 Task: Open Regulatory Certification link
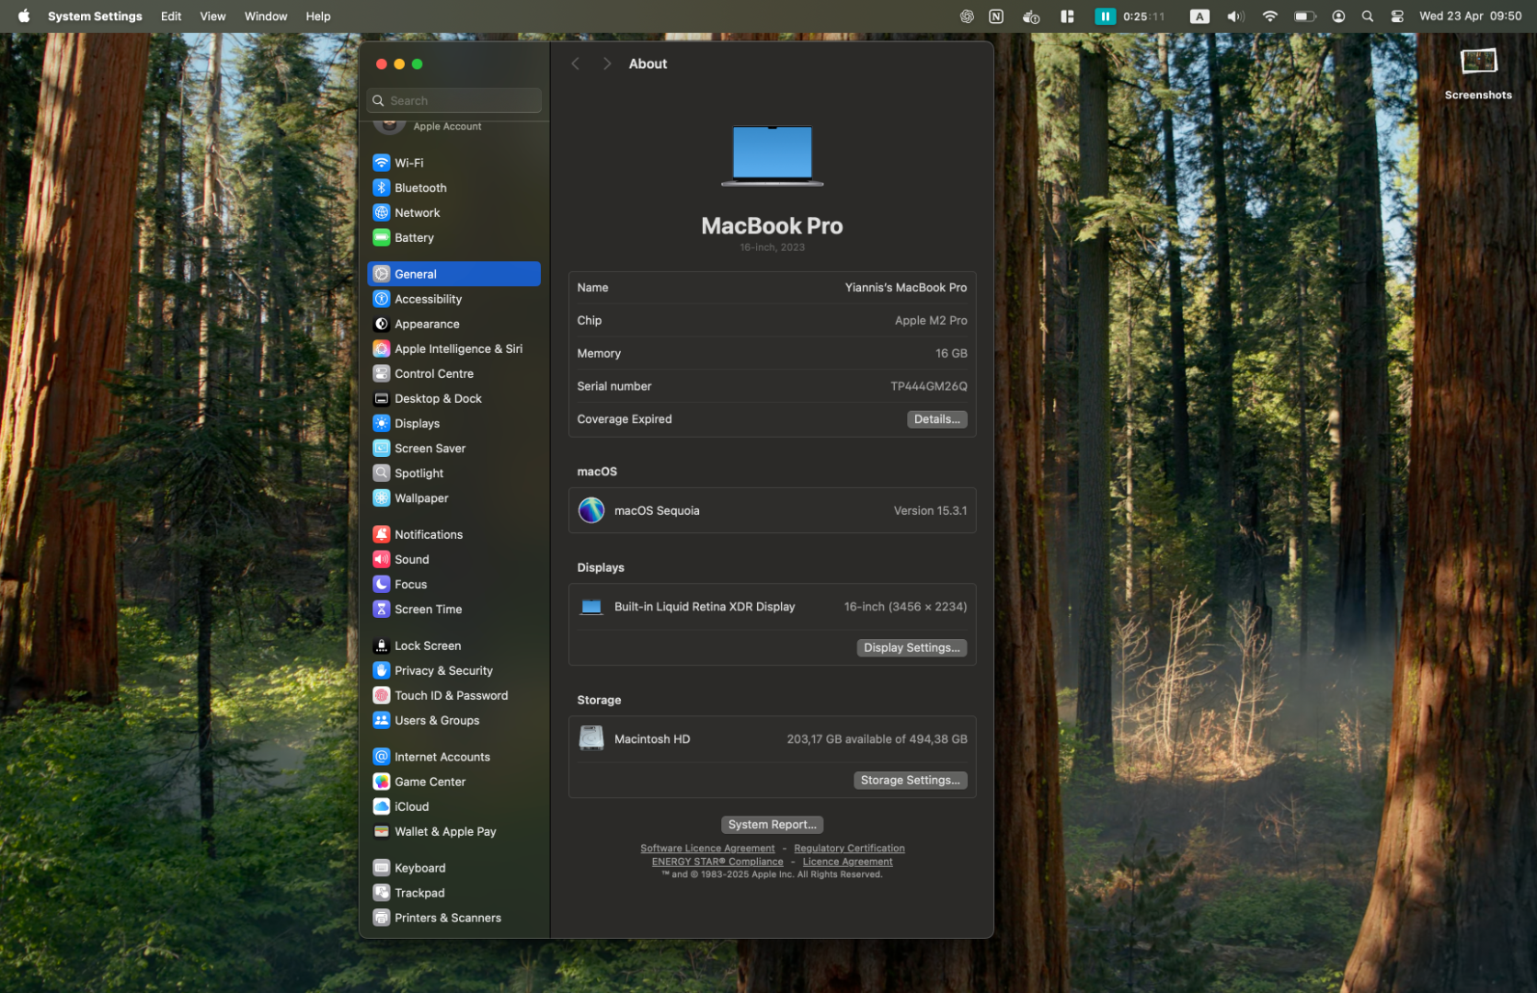(x=849, y=849)
